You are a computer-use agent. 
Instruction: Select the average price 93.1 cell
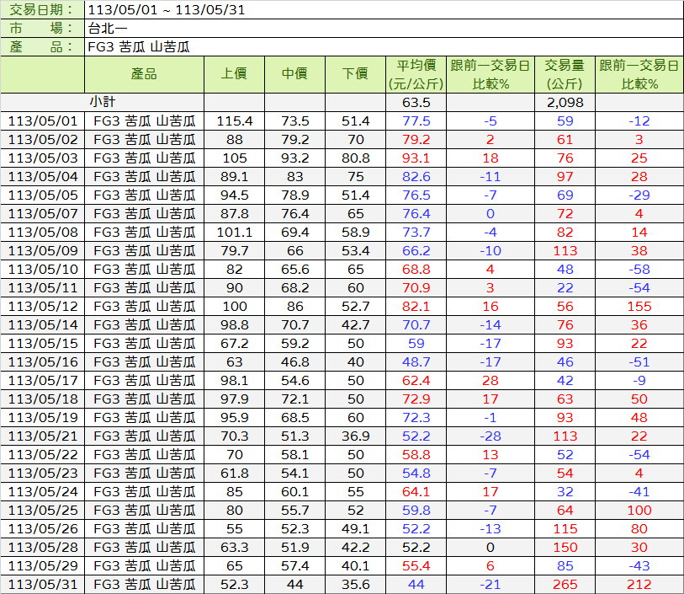pyautogui.click(x=416, y=158)
